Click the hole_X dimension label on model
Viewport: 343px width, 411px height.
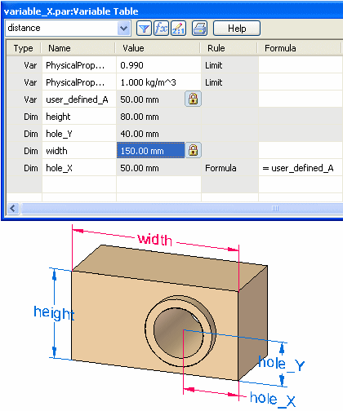click(273, 399)
